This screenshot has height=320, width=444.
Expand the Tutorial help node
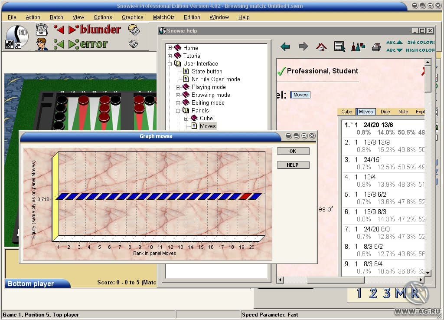(x=170, y=56)
